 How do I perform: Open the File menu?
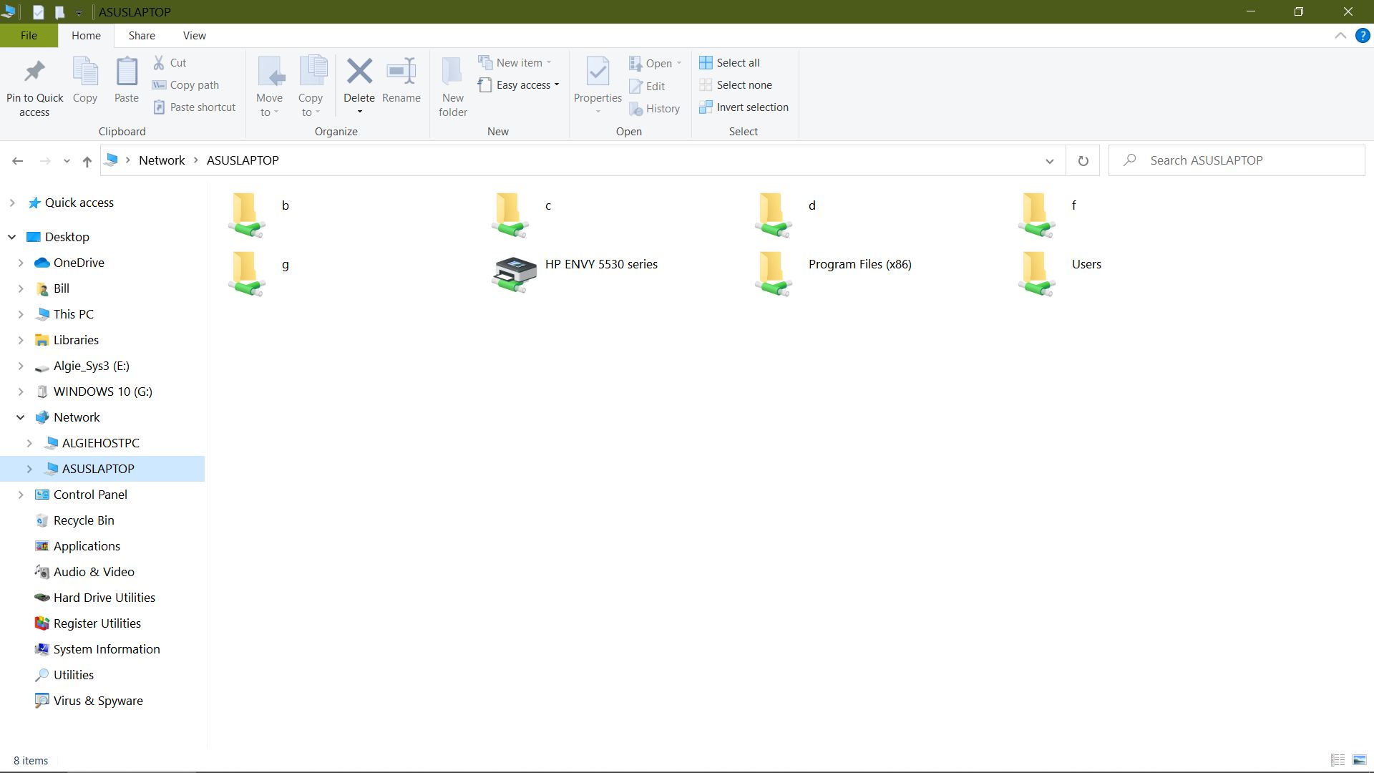point(29,36)
